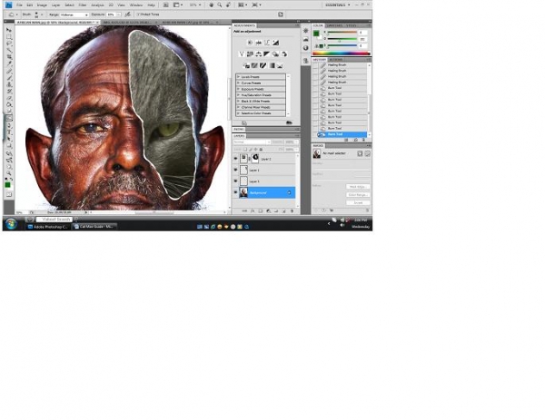
Task: Add a Hue/Saturation adjustment
Action: 250,54
